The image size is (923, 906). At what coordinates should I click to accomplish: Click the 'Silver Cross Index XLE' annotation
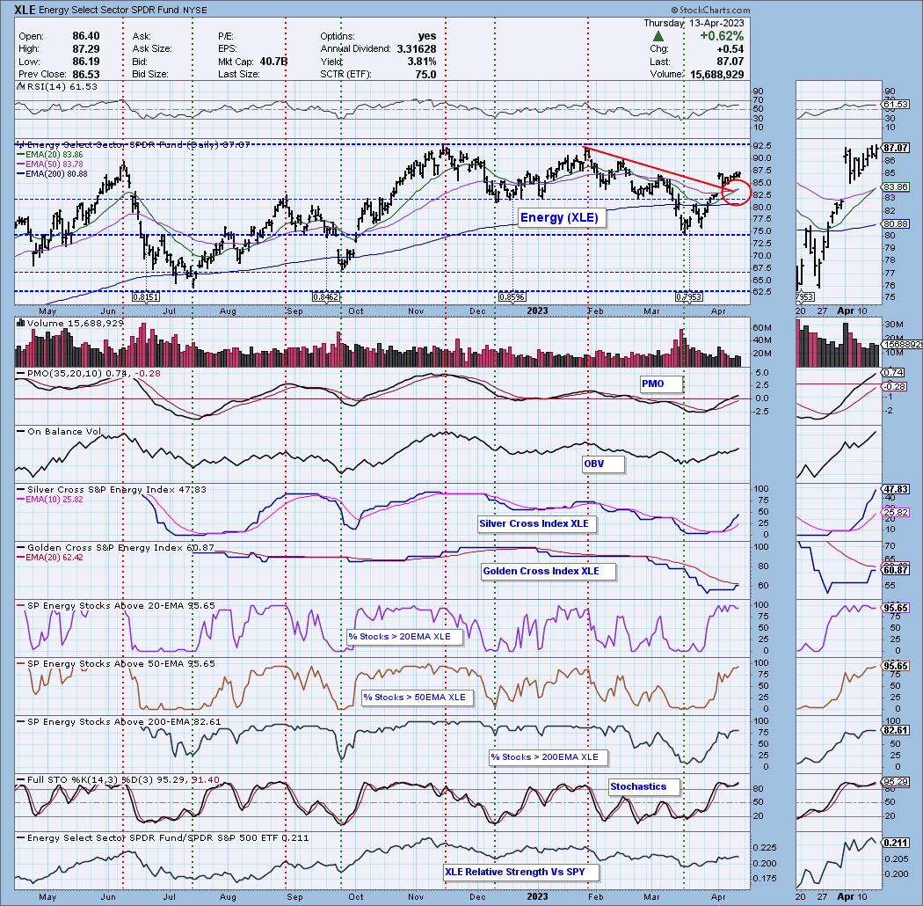536,523
